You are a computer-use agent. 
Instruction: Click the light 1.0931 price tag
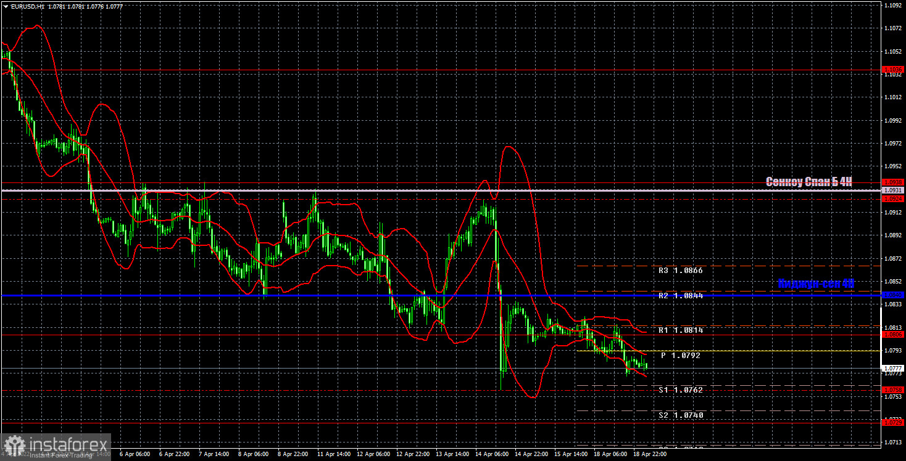click(893, 190)
